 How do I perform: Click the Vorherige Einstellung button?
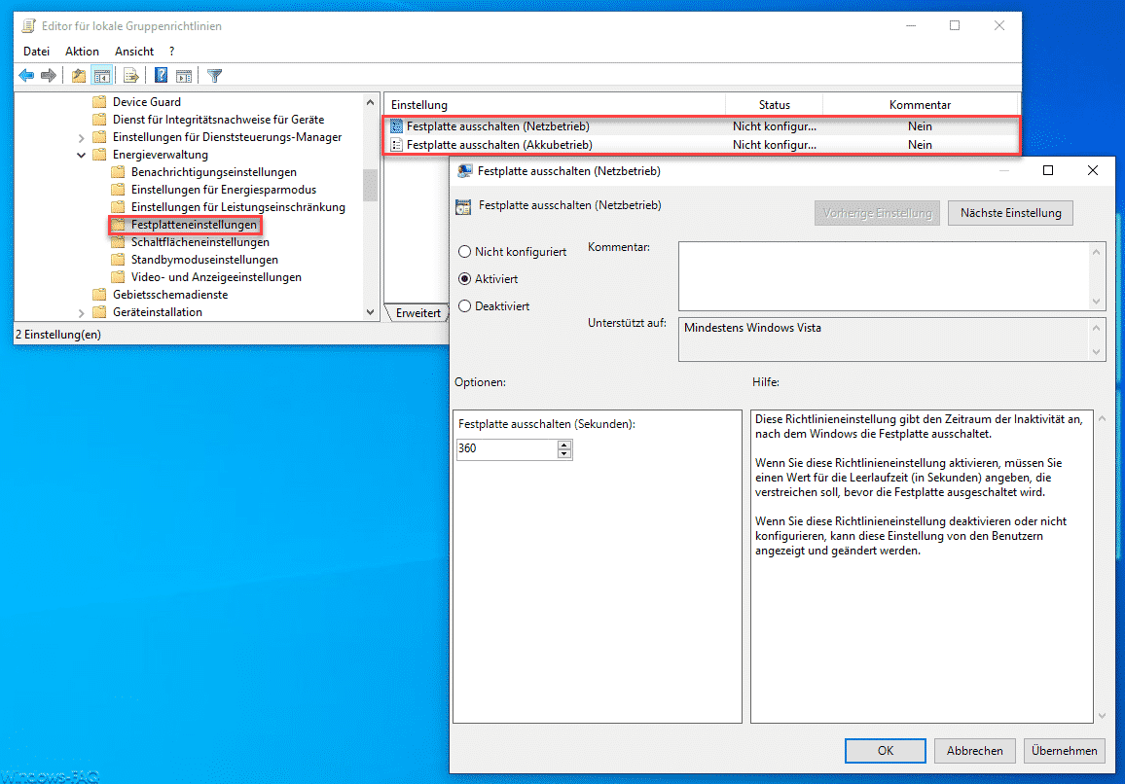click(x=877, y=213)
